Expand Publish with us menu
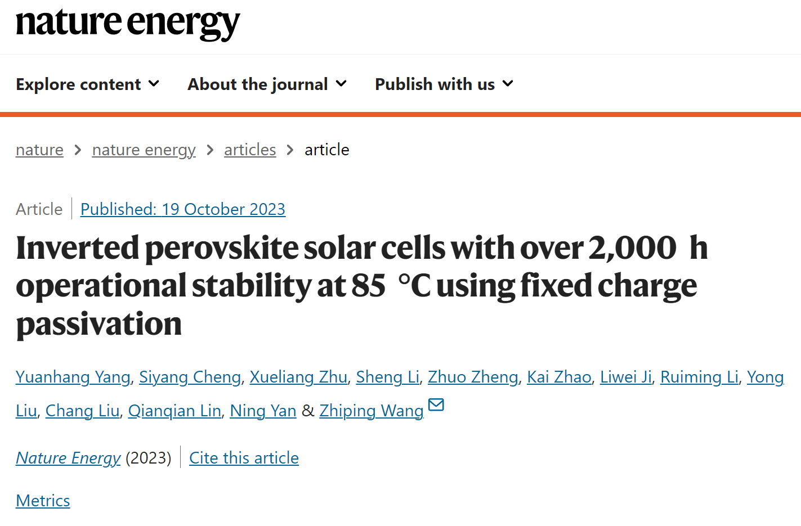The height and width of the screenshot is (526, 801). [x=444, y=84]
